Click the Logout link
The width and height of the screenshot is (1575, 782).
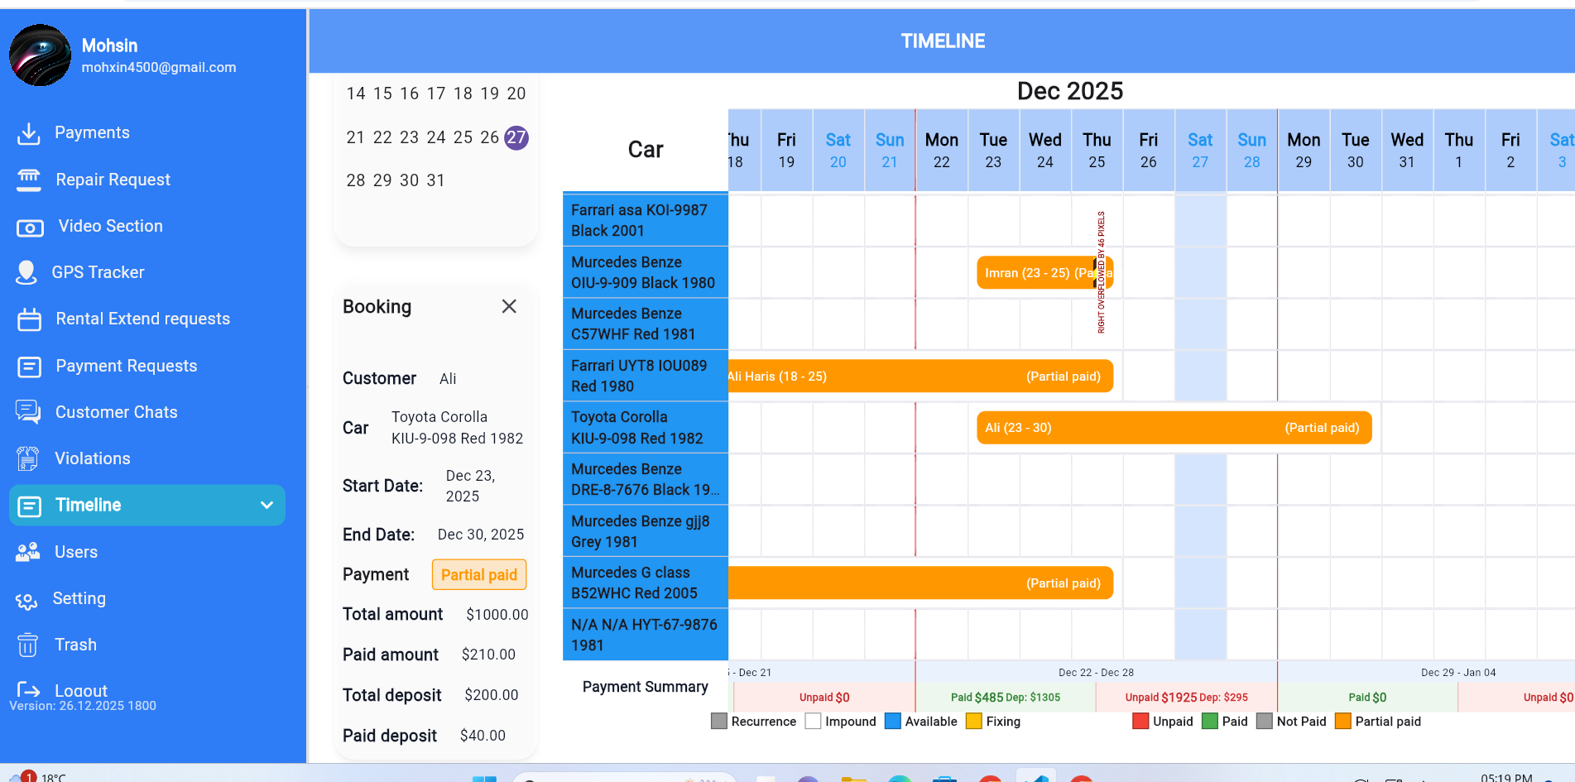(80, 690)
